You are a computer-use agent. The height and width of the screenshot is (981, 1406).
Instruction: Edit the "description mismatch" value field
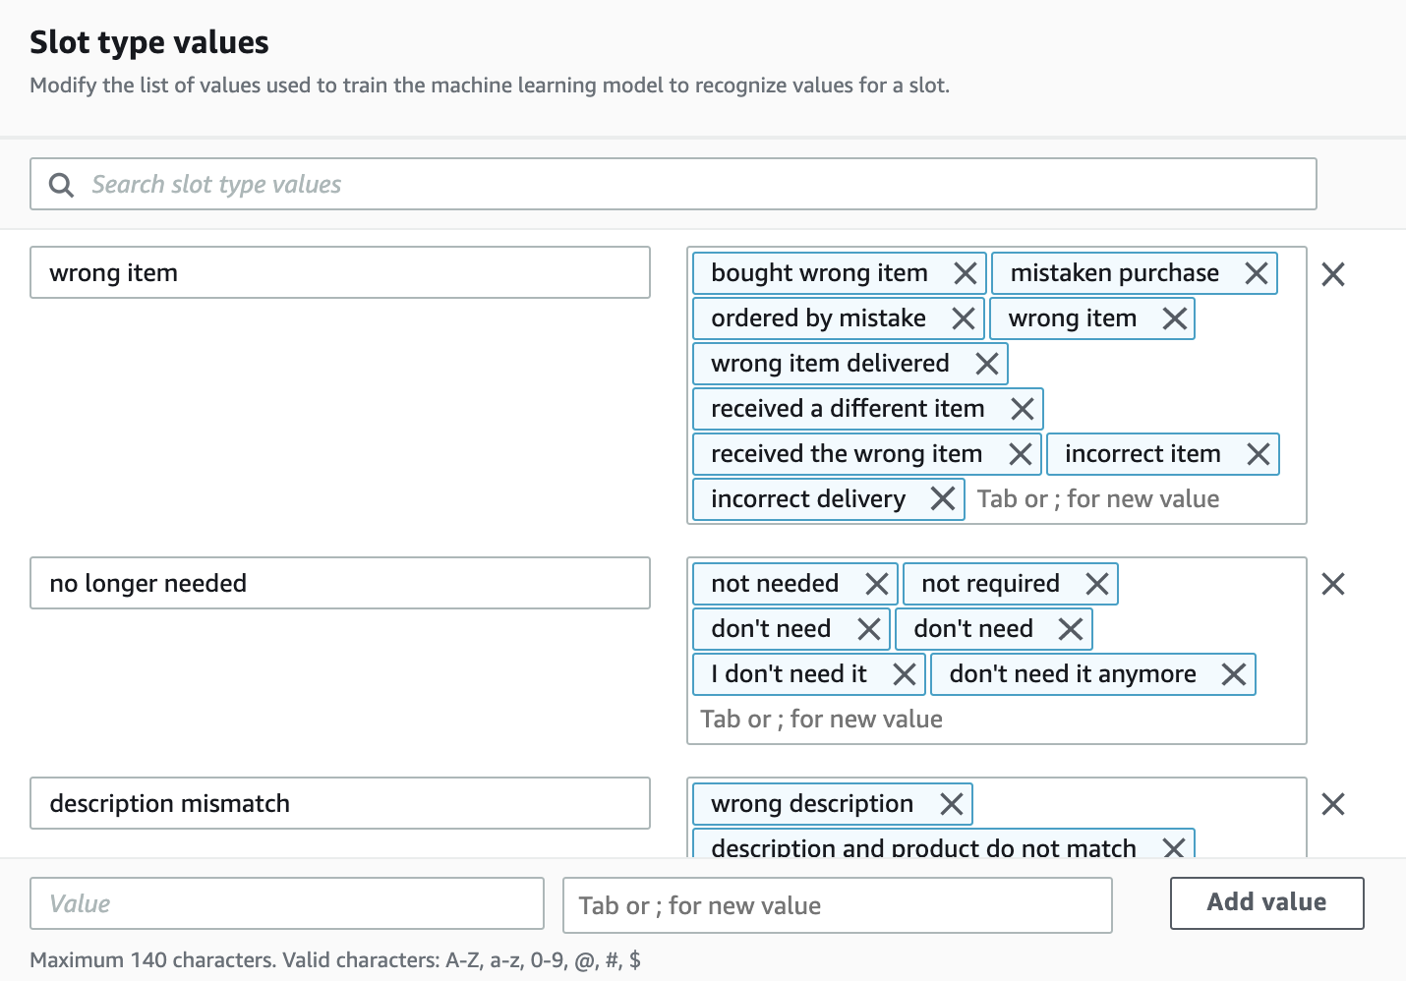coord(339,804)
